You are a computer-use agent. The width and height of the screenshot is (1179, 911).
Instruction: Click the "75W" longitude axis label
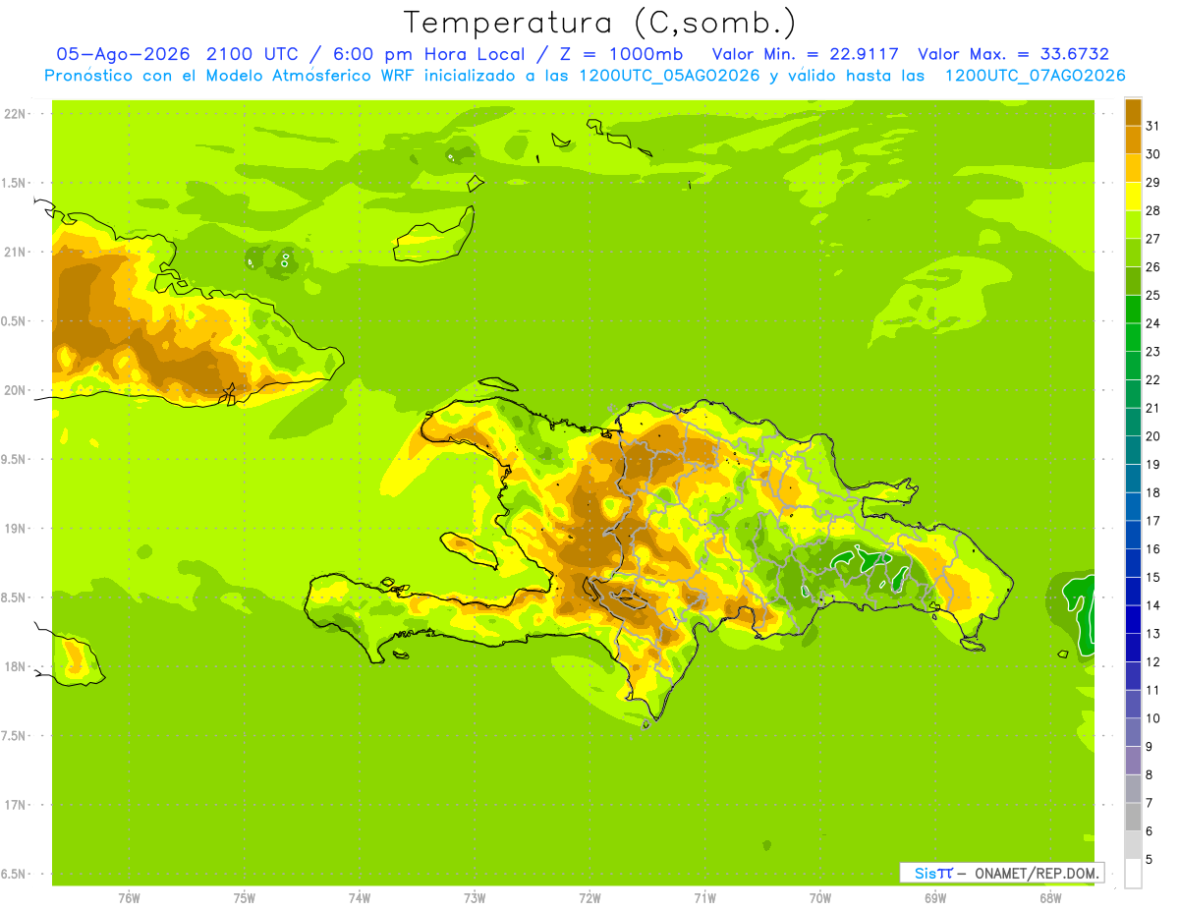pyautogui.click(x=244, y=898)
